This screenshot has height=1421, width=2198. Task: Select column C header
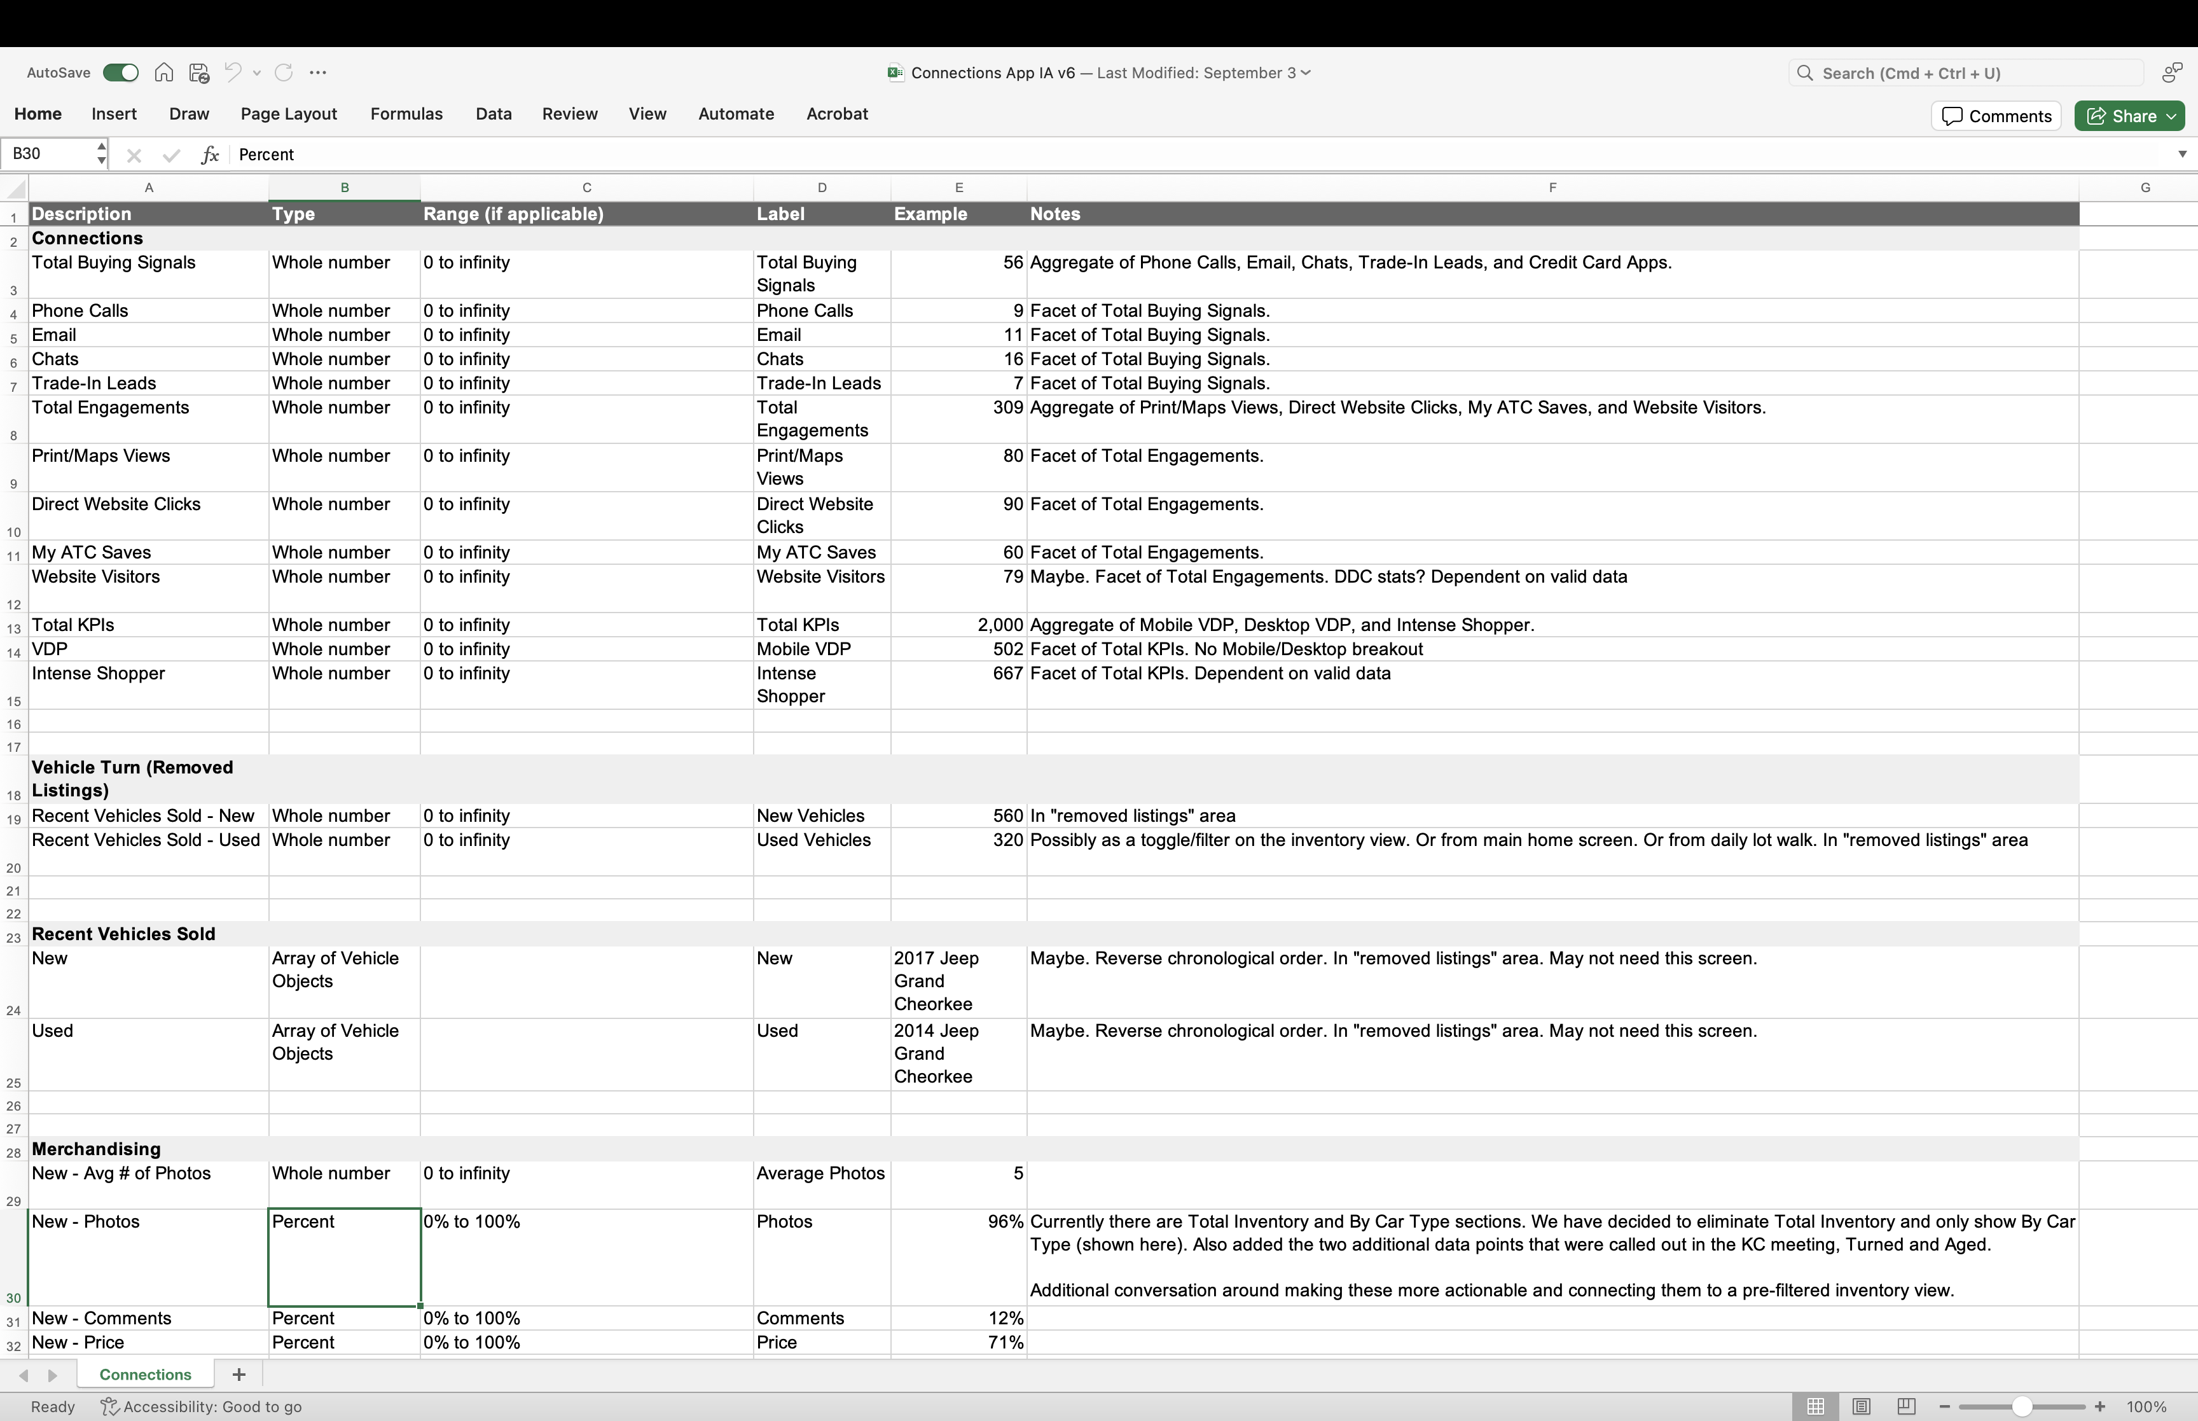tap(586, 187)
